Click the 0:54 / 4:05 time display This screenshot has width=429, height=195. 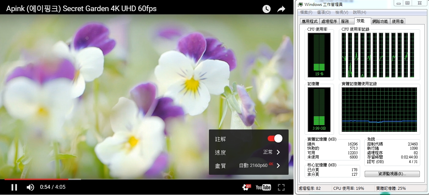click(x=53, y=187)
